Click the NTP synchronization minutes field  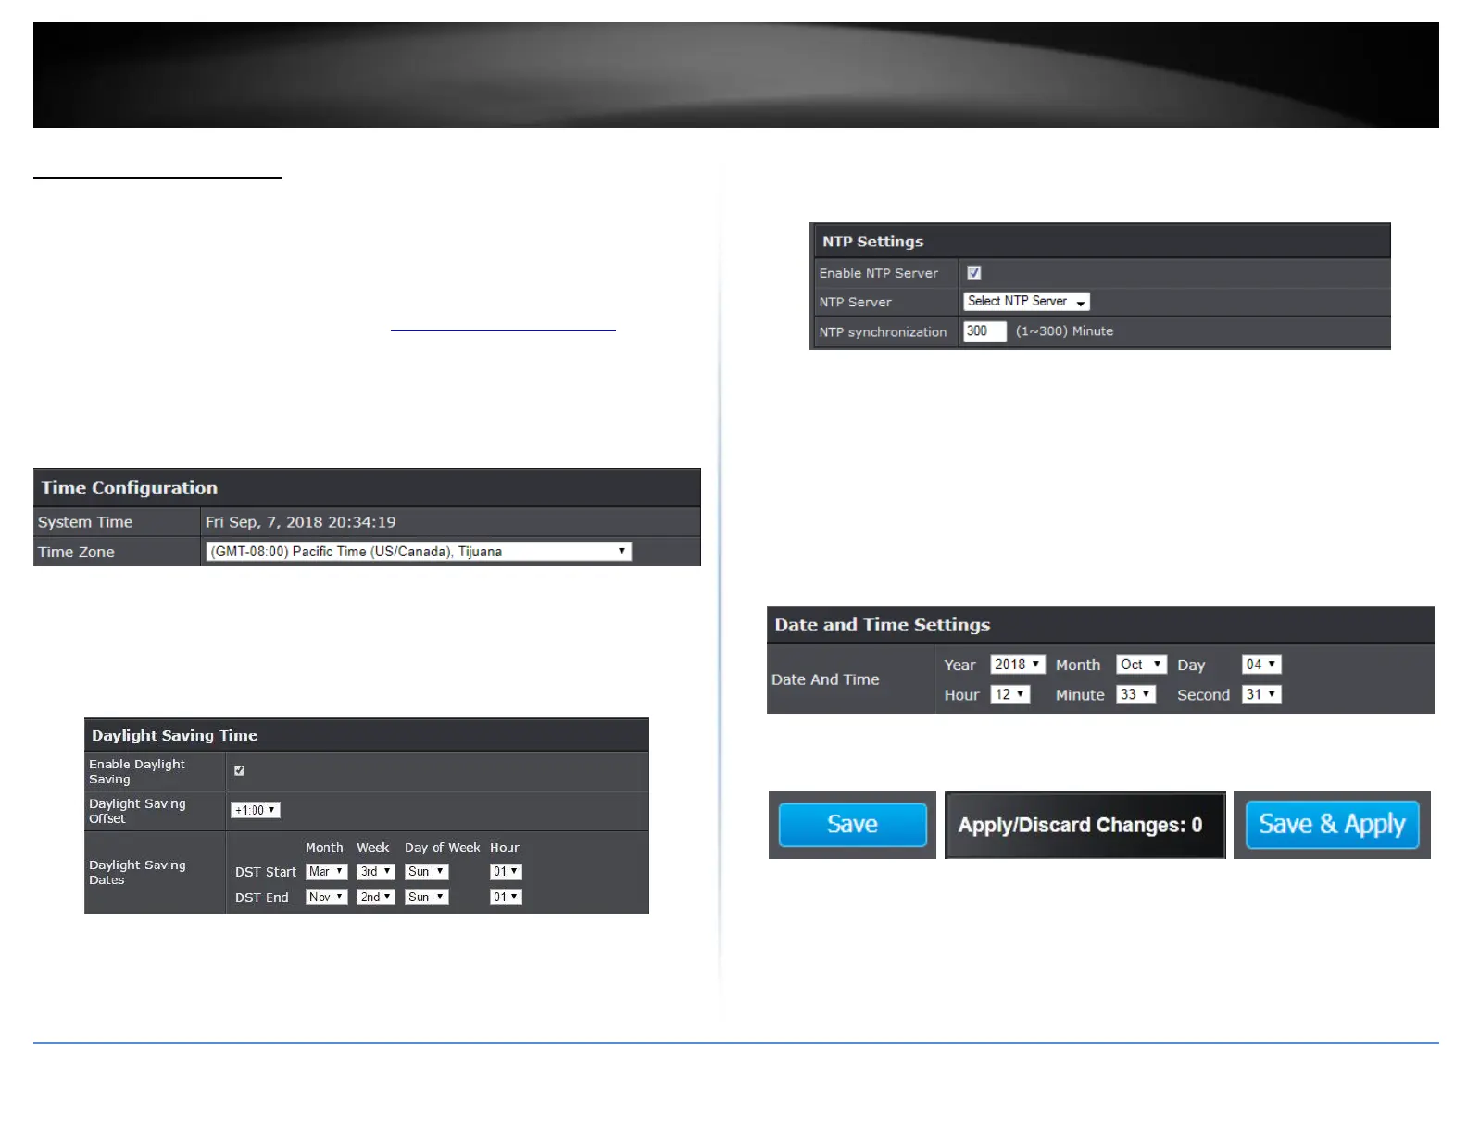984,331
